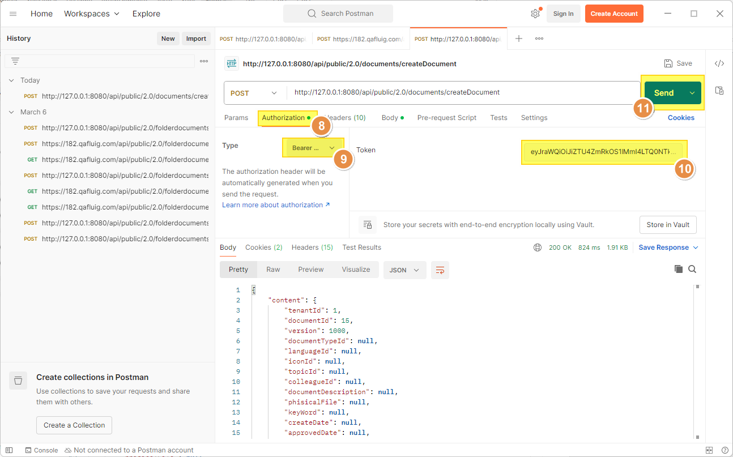Open the authorization Type Bearer dropdown
733x457 pixels.
313,148
